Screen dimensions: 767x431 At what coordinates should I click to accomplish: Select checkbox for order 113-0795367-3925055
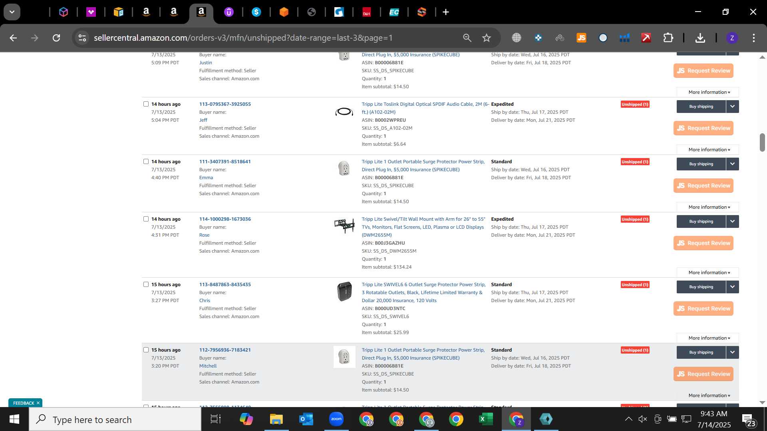pyautogui.click(x=146, y=104)
